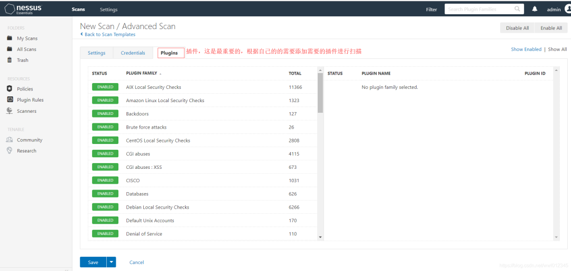571x271 pixels.
Task: Toggle ENABLED status for CISCO
Action: pos(105,180)
